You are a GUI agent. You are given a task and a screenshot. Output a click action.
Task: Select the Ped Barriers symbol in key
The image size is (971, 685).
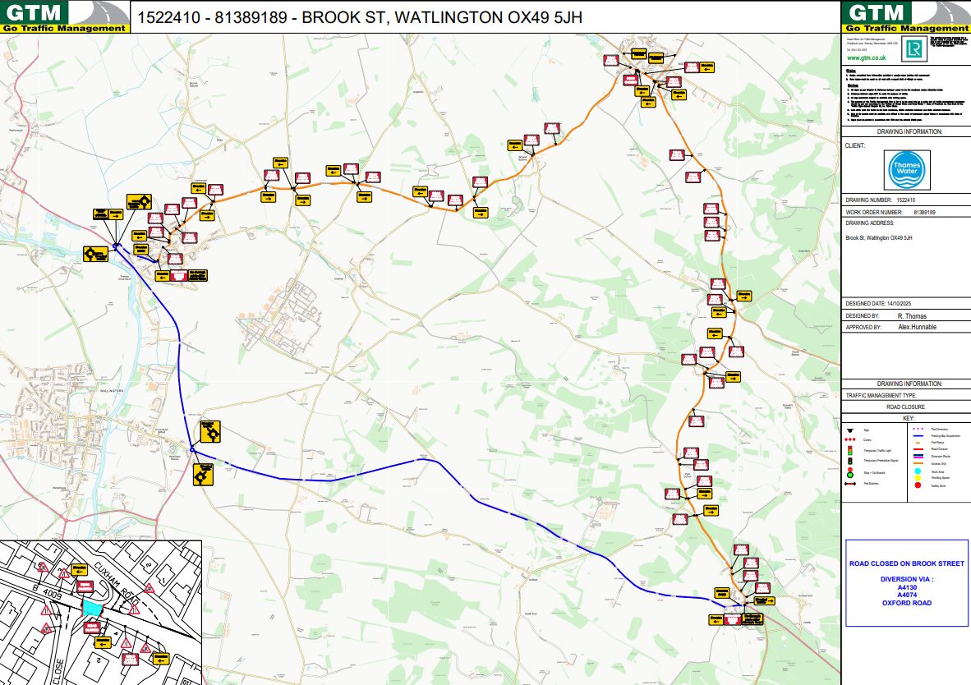[x=849, y=485]
